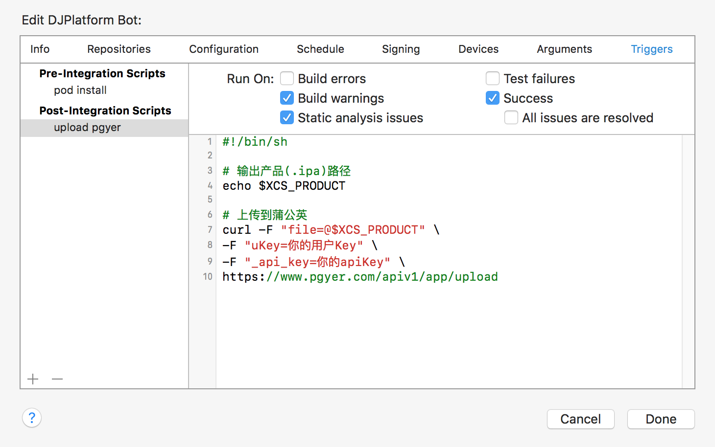Check All issues are resolved option
Image resolution: width=715 pixels, height=447 pixels.
point(511,118)
